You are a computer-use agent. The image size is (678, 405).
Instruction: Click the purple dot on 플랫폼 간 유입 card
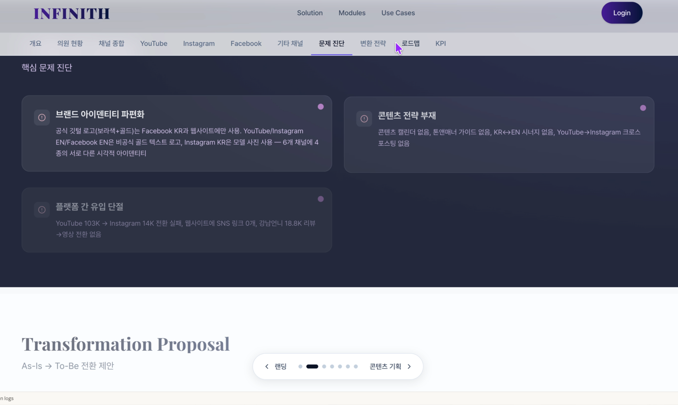tap(320, 199)
